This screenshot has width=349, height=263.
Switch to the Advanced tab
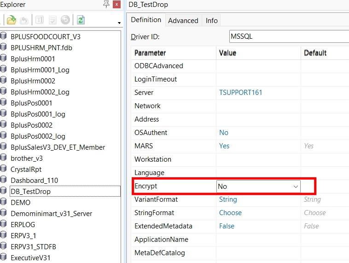(x=183, y=20)
